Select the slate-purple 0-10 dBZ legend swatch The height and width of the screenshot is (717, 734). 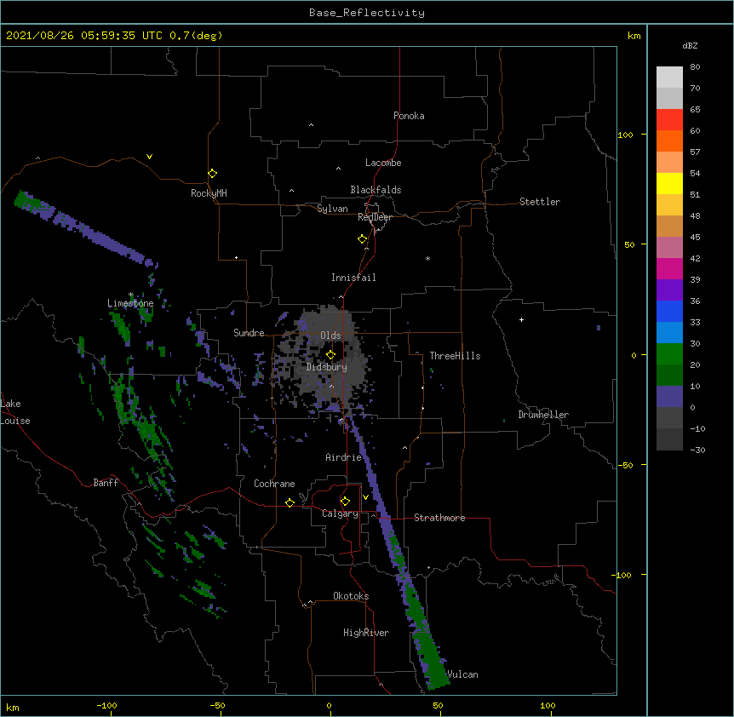point(669,397)
